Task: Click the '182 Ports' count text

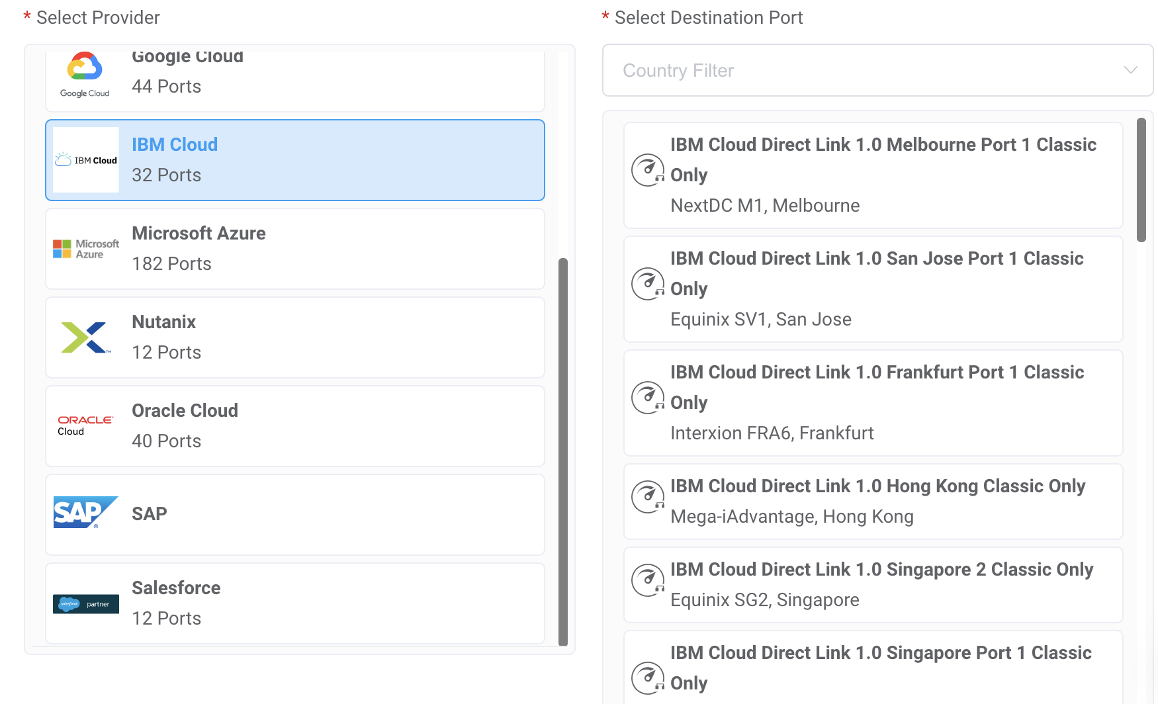Action: 171,264
